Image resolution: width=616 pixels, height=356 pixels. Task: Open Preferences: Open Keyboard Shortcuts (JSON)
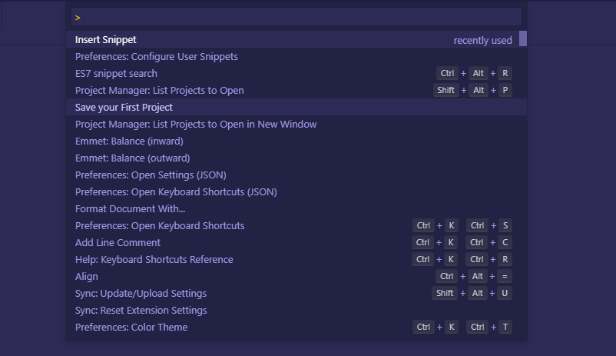tap(176, 192)
